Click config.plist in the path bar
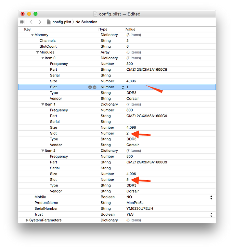Image resolution: width=234 pixels, height=249 pixels. coord(62,22)
